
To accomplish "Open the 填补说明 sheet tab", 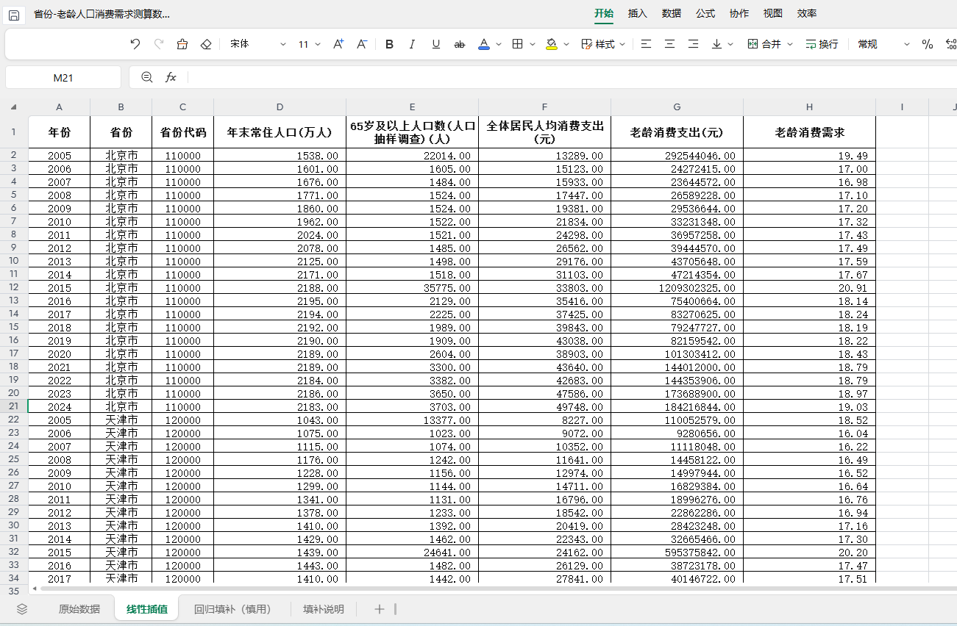I will tap(324, 609).
